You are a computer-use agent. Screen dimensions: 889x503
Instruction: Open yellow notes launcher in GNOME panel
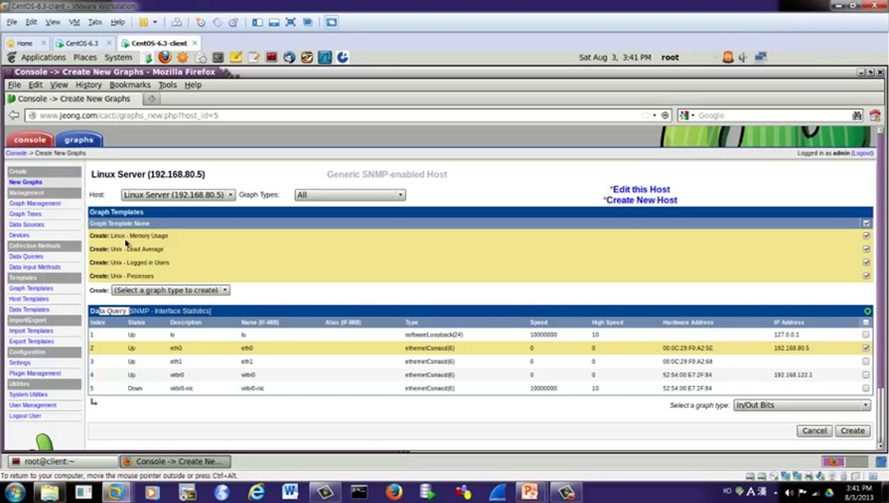pyautogui.click(x=236, y=57)
